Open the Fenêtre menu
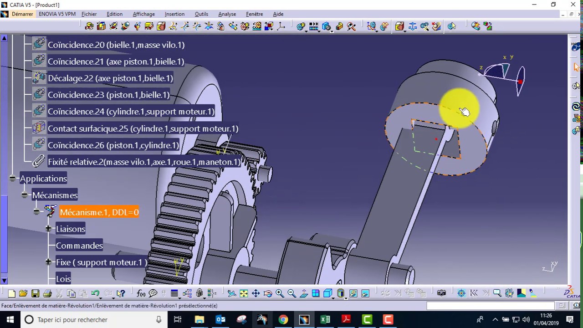 click(254, 14)
